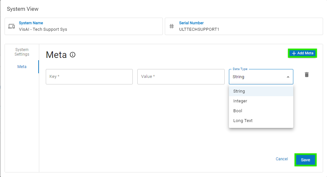Switch to the System Settings tab

(22, 52)
